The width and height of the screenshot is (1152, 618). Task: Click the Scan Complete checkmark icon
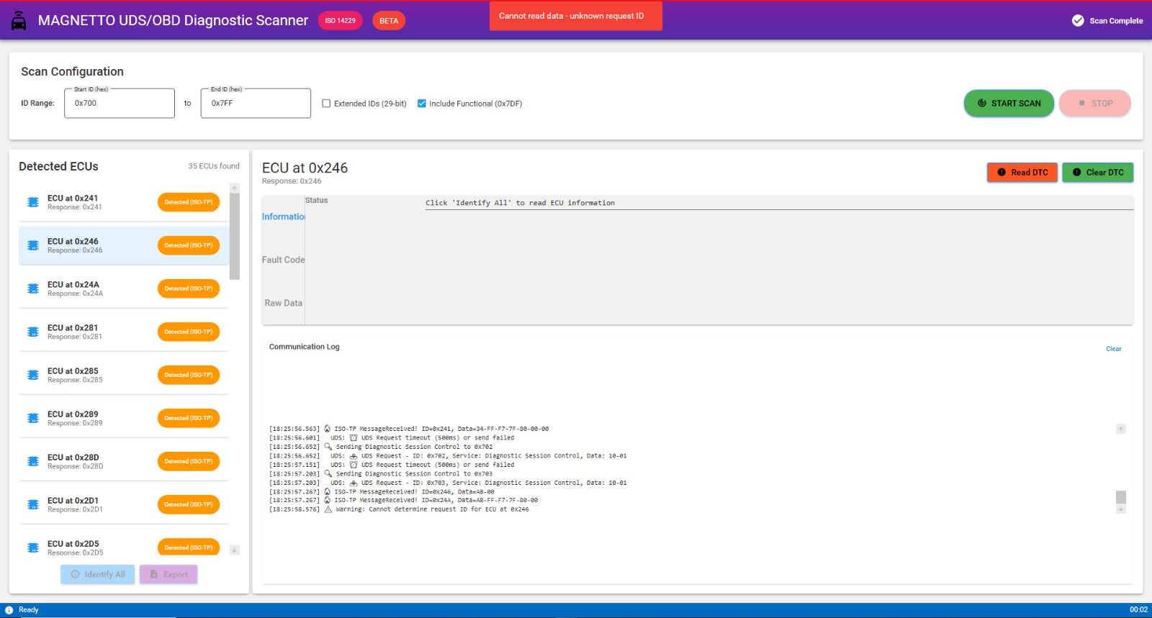[1078, 21]
